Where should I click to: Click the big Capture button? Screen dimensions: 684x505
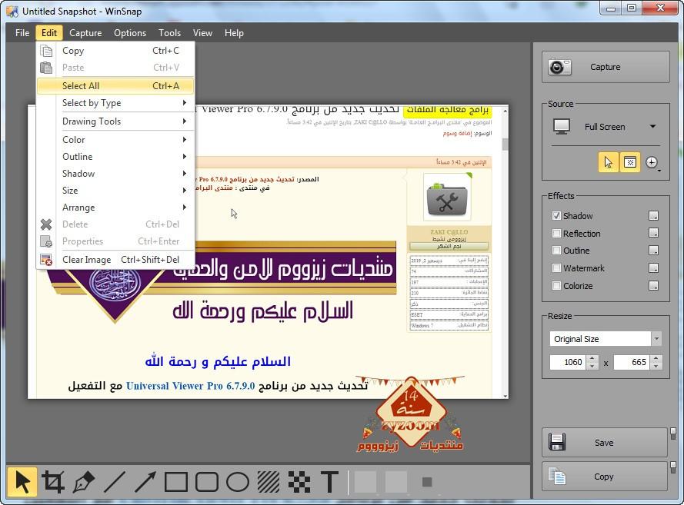[x=606, y=67]
